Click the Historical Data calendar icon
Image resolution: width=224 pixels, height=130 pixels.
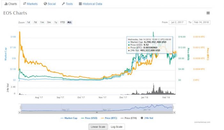(80, 4)
